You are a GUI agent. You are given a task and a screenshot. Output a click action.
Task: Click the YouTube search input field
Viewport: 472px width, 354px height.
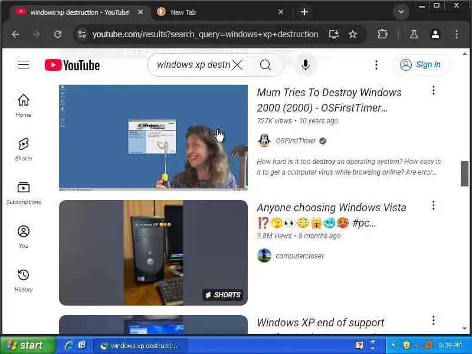click(193, 65)
